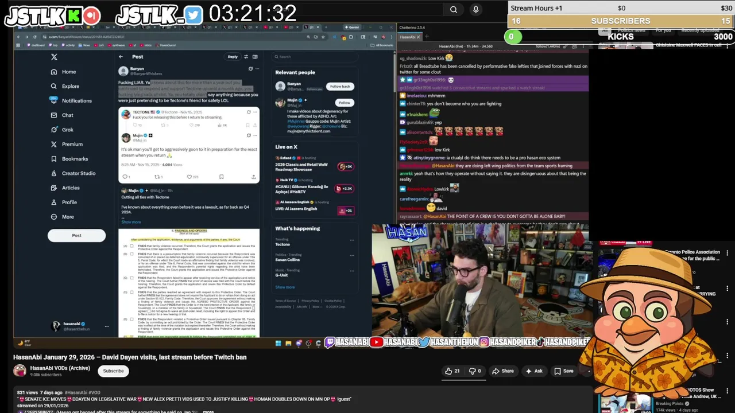Bookmark Mujin's tweet with bookmark icon
The height and width of the screenshot is (413, 735).
(x=221, y=177)
